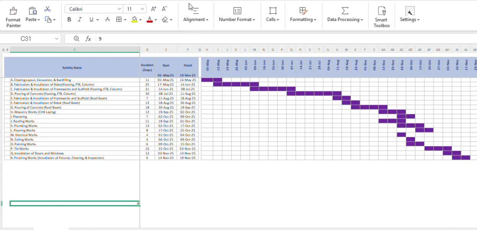Open the Cells menu
Image resolution: width=477 pixels, height=230 pixels.
(x=272, y=20)
